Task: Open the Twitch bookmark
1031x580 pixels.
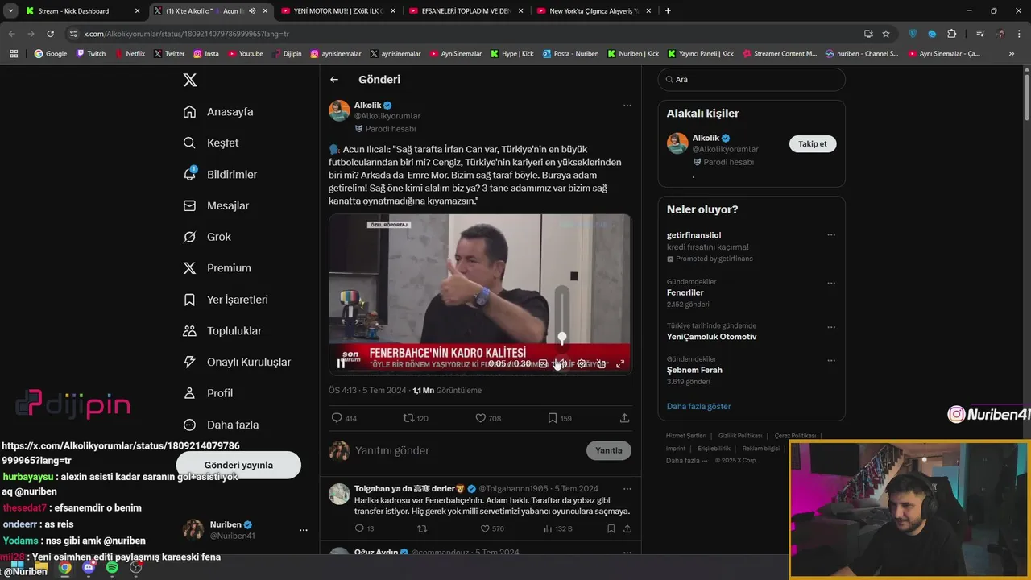Action: point(91,54)
